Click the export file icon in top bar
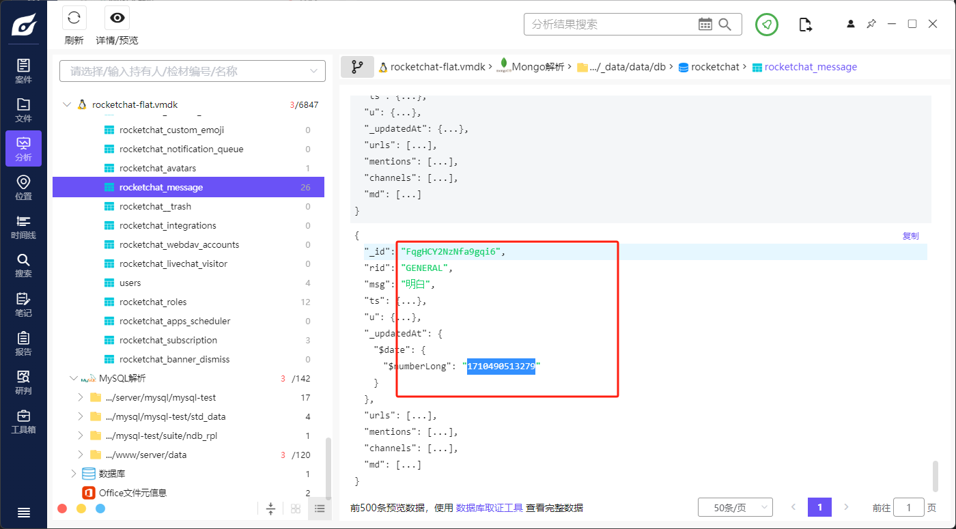The image size is (956, 529). 806,25
